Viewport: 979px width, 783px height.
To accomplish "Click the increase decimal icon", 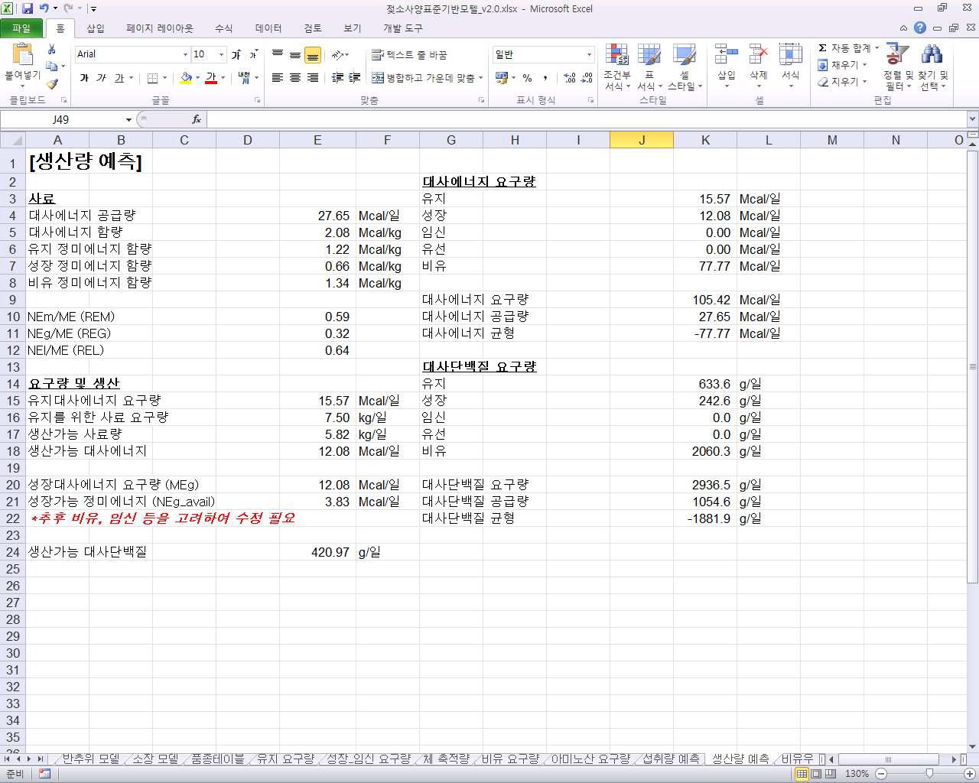I will (x=570, y=78).
